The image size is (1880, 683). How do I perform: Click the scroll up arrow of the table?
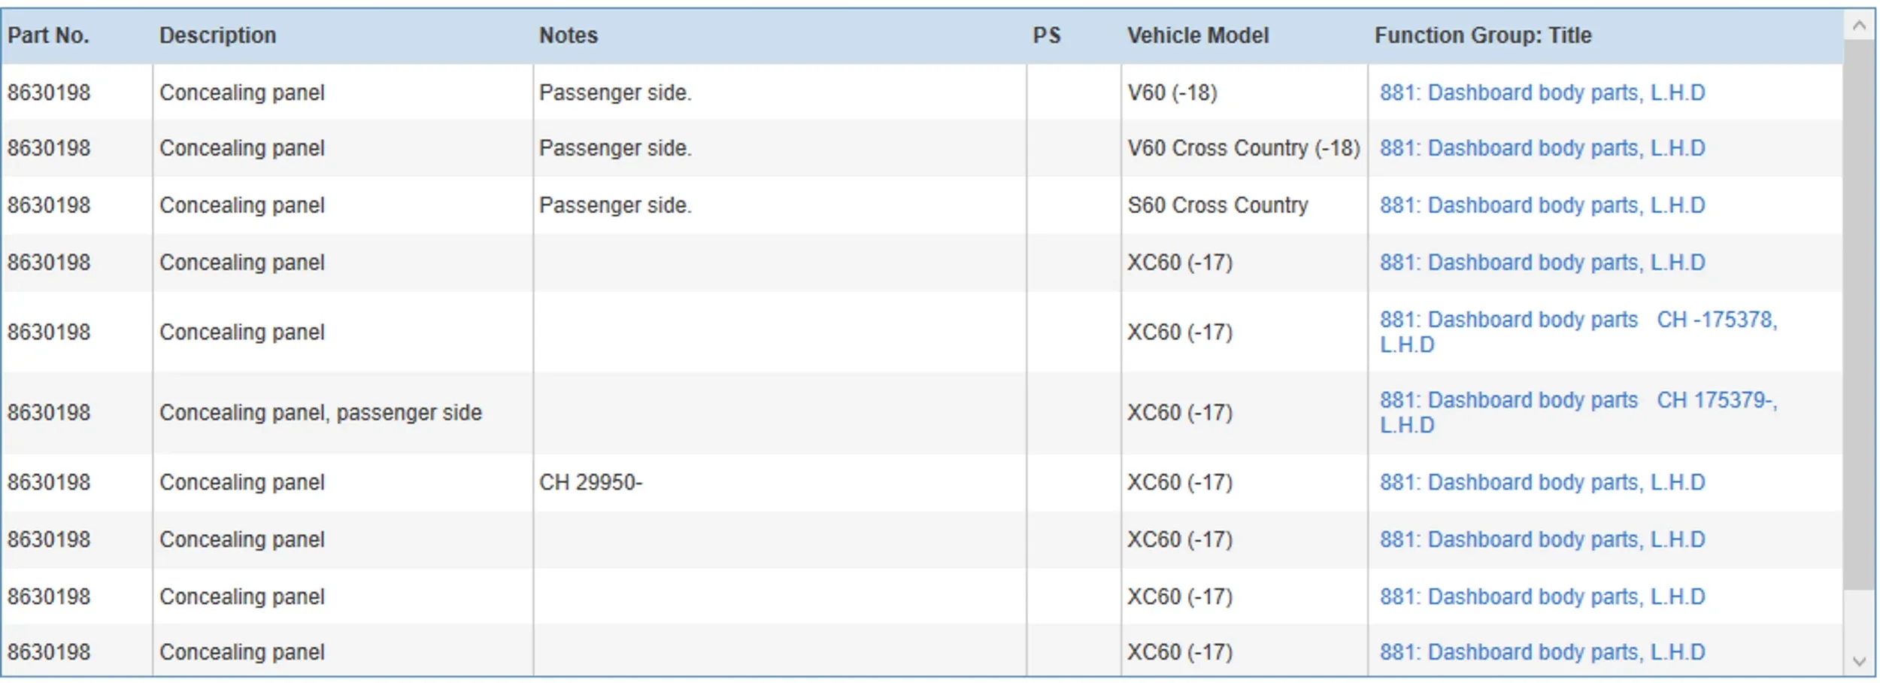click(x=1859, y=26)
